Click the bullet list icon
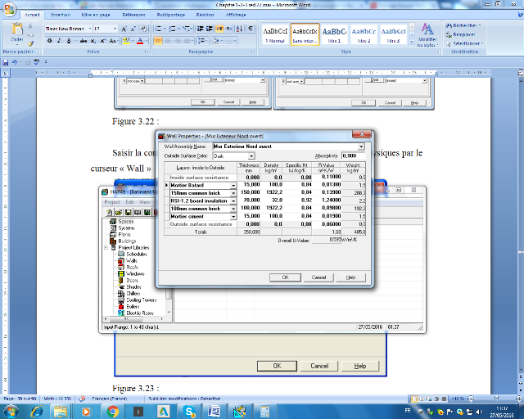This screenshot has height=419, width=524. coord(160,28)
